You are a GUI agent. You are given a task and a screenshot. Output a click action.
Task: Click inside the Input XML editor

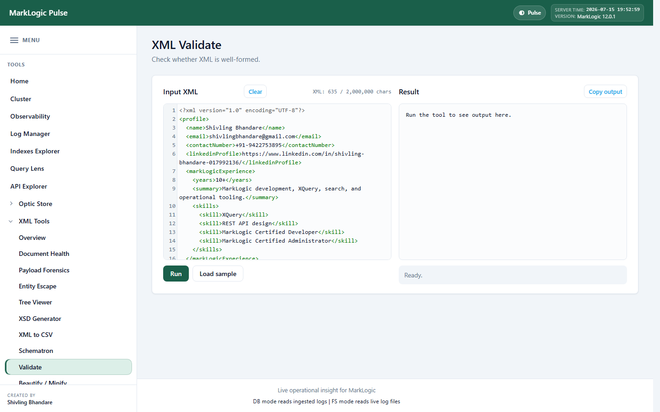[277, 182]
